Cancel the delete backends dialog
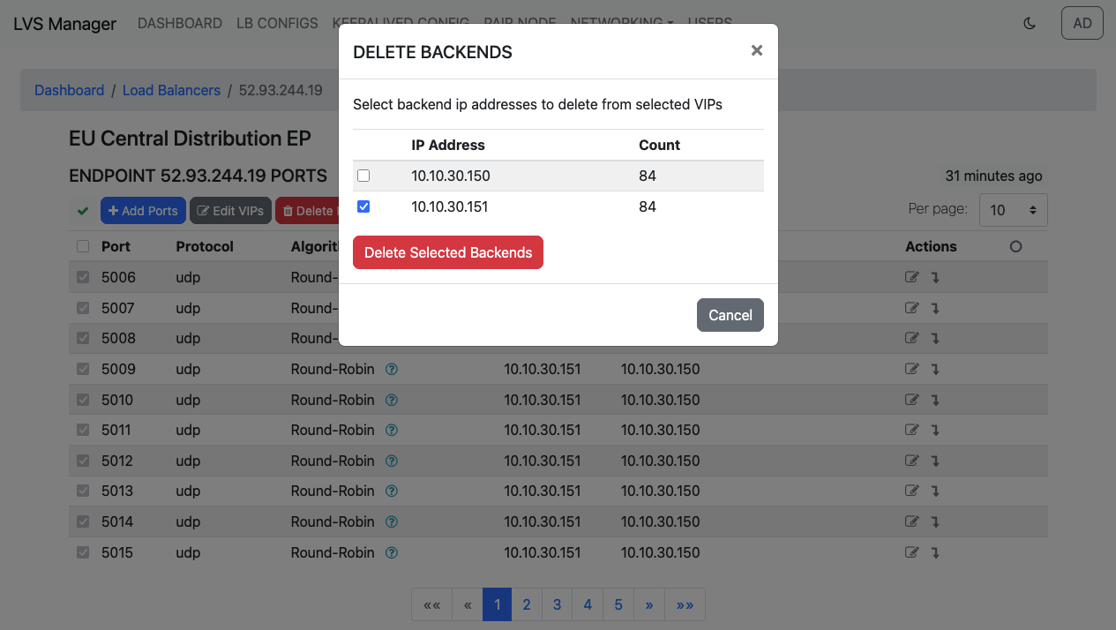 point(730,315)
